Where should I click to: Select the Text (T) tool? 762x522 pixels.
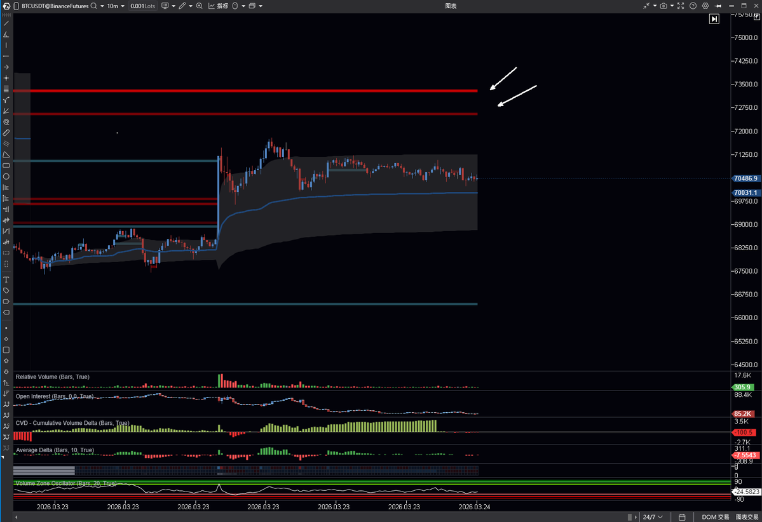(x=6, y=279)
